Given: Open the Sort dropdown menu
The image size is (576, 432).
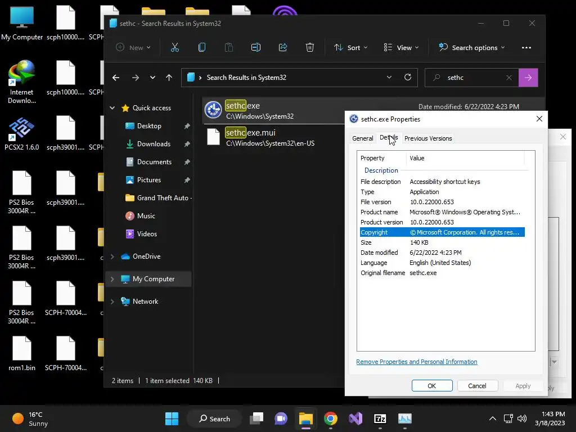Looking at the screenshot, I should point(351,47).
